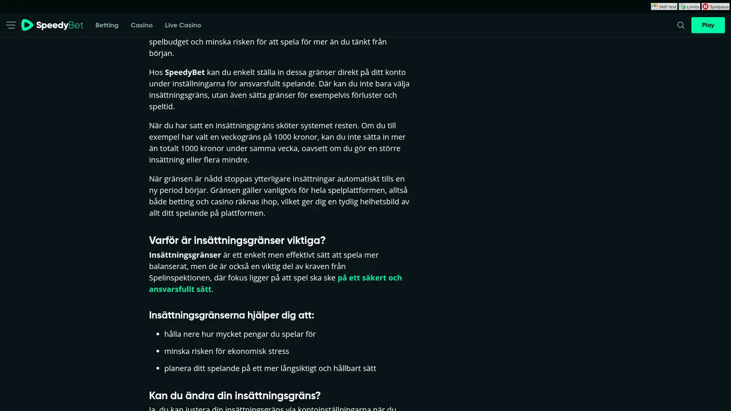Open the hamburger navigation menu
This screenshot has height=411, width=731.
[x=11, y=25]
